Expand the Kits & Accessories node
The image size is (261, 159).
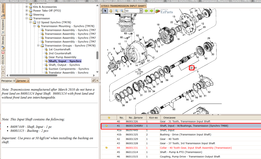[27, 7]
